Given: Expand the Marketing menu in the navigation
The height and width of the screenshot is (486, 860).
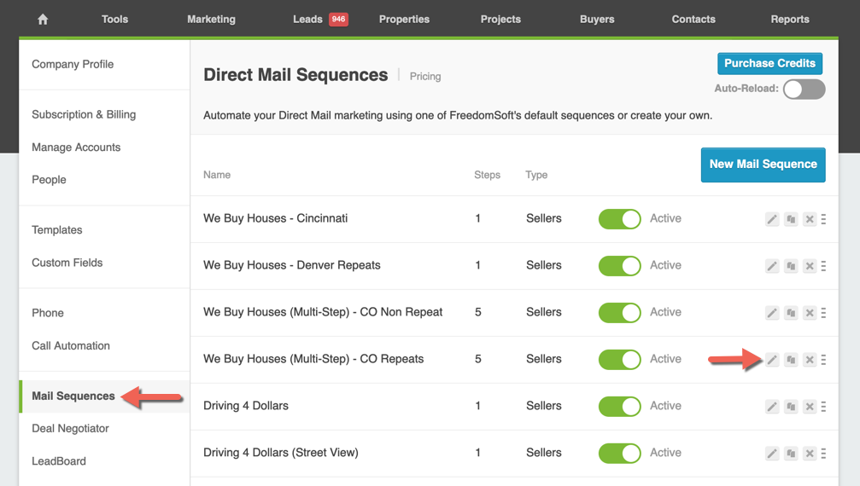Looking at the screenshot, I should [211, 19].
